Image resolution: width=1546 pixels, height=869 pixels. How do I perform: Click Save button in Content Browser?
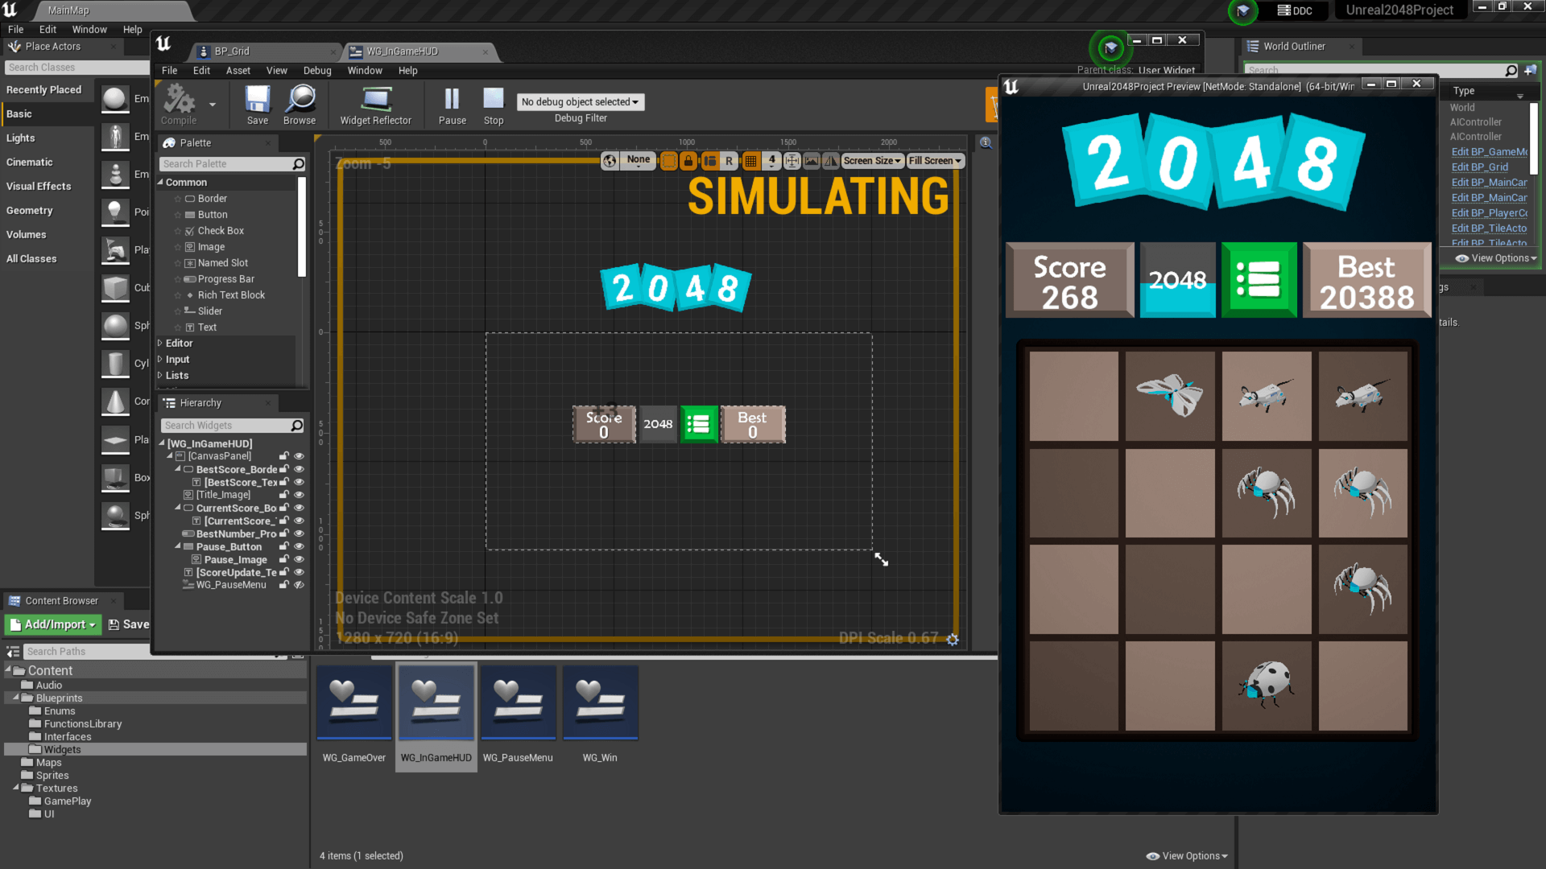[129, 624]
